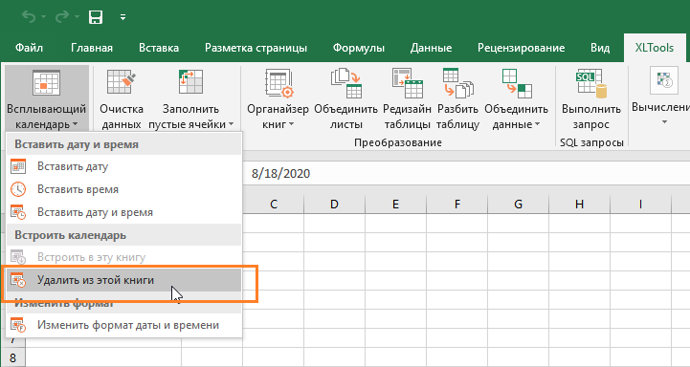Image resolution: width=690 pixels, height=367 pixels.
Task: Select column H header
Action: pyautogui.click(x=579, y=204)
